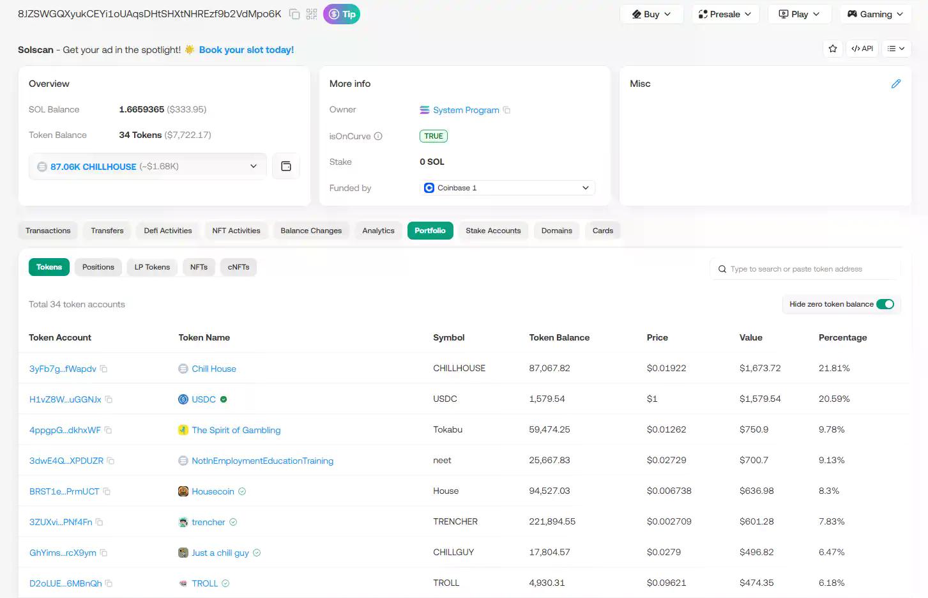Click the isOnCurve info icon
Image resolution: width=928 pixels, height=598 pixels.
click(x=378, y=136)
